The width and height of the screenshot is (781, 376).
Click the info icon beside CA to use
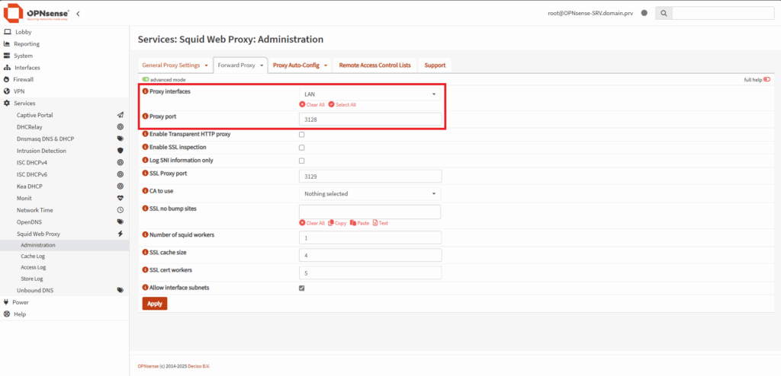[146, 191]
